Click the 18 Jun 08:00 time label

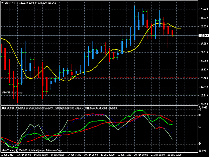point(91,155)
